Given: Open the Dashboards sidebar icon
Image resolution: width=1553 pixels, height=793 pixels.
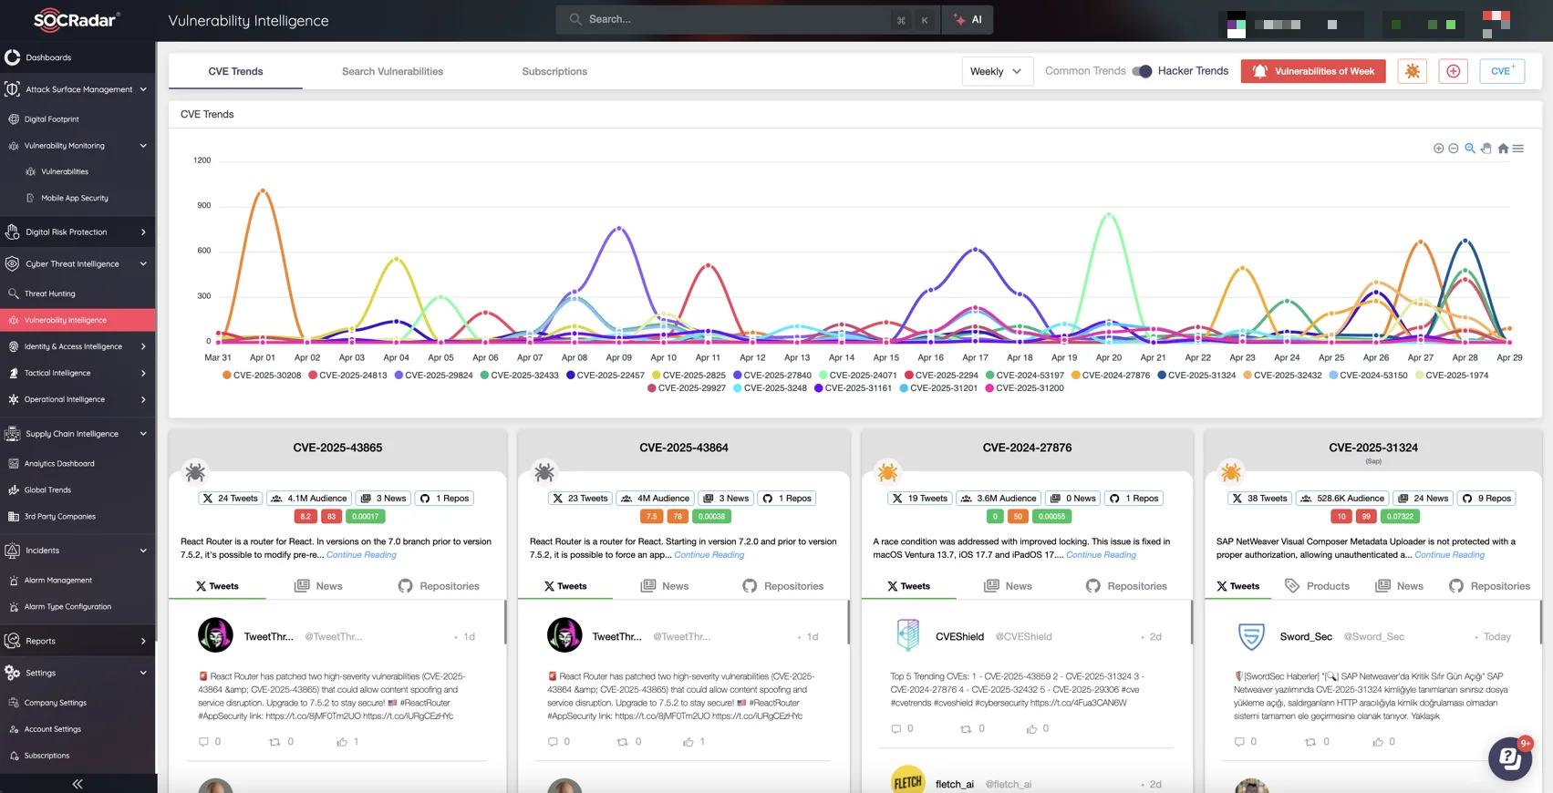Looking at the screenshot, I should coord(13,57).
